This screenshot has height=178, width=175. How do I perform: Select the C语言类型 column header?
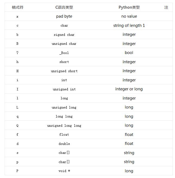tap(64, 7)
